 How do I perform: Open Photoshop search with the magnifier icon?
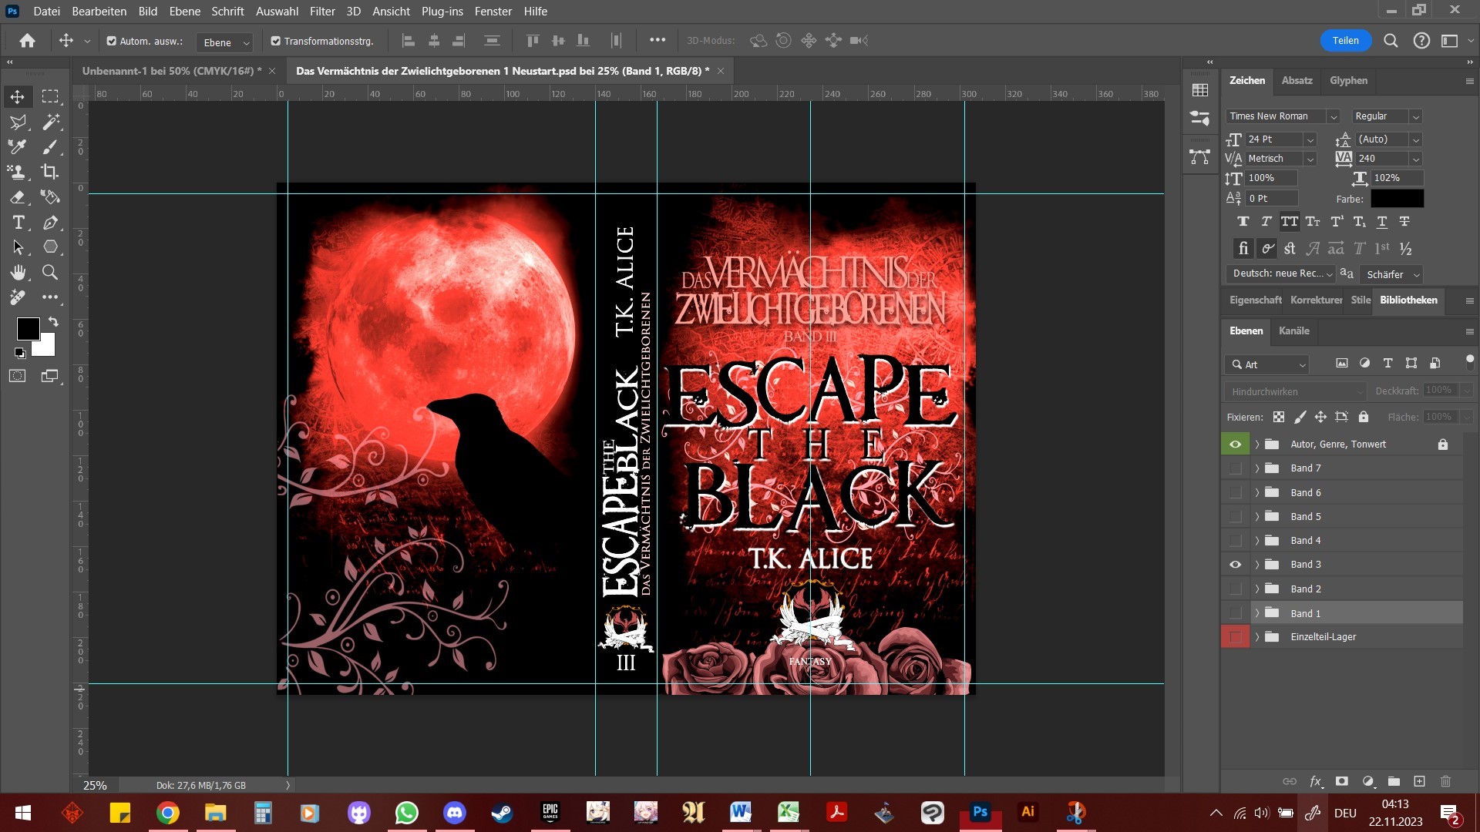tap(1391, 41)
